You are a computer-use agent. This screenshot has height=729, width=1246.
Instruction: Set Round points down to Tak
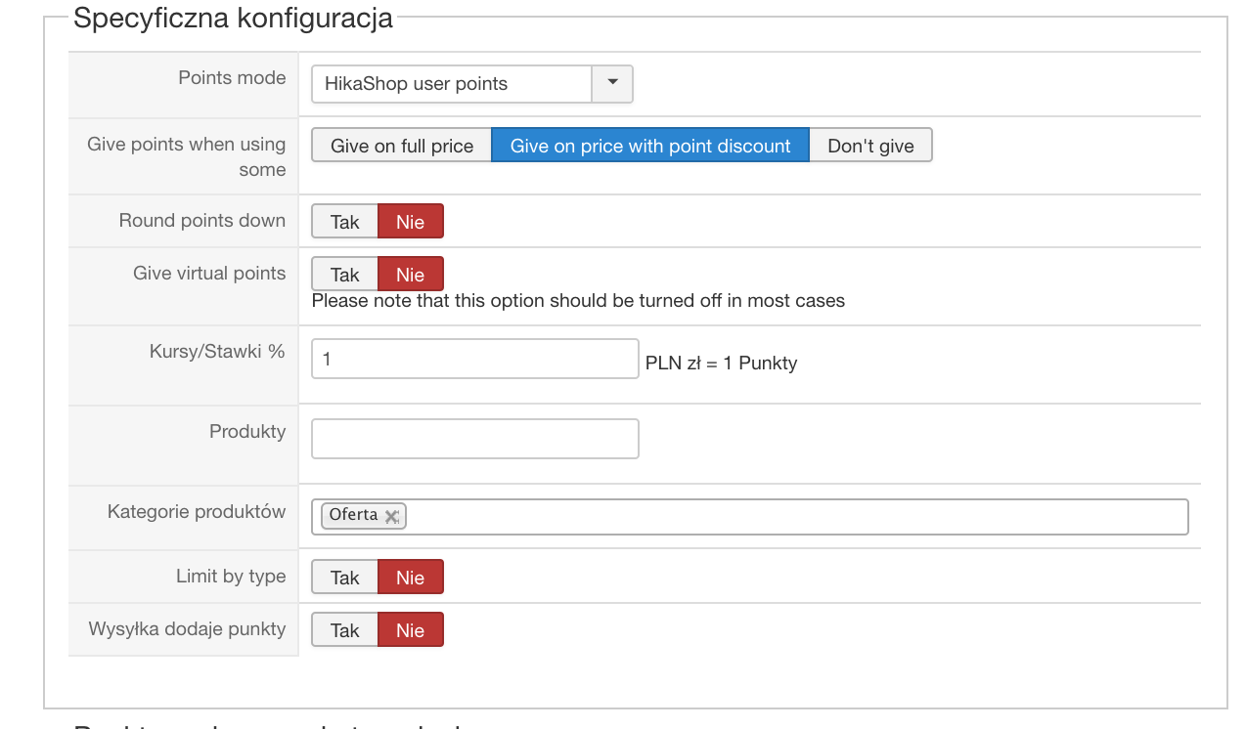point(344,222)
